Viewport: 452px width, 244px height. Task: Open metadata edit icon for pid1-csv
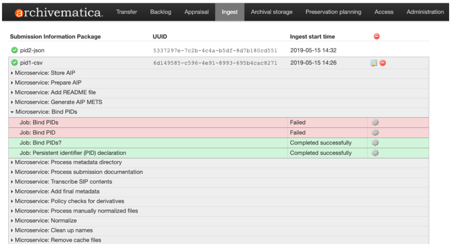pos(374,63)
